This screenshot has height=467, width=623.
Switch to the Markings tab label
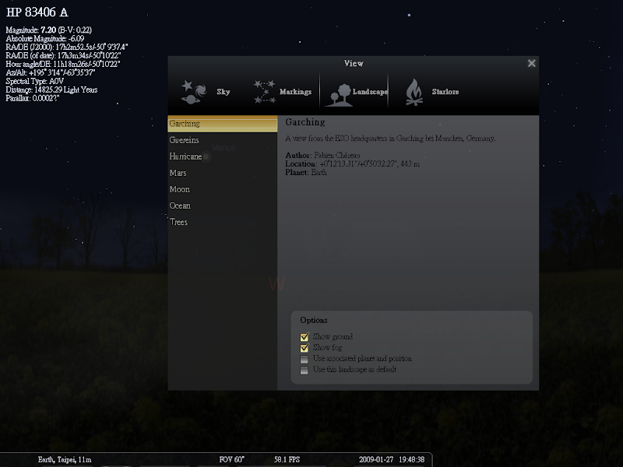(295, 92)
